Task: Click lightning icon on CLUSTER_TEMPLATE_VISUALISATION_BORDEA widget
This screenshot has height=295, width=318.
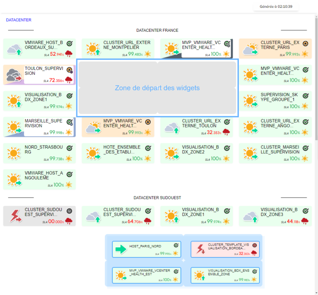Action: click(x=199, y=249)
